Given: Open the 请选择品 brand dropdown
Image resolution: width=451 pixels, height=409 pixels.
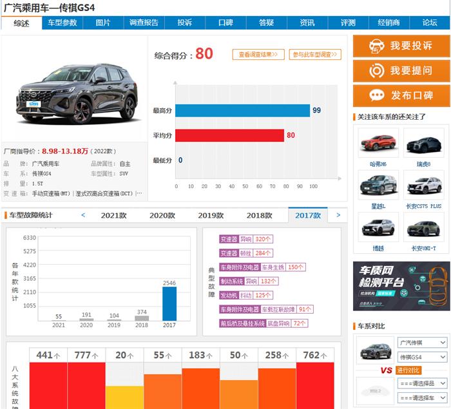Looking at the screenshot, I should pos(422,383).
